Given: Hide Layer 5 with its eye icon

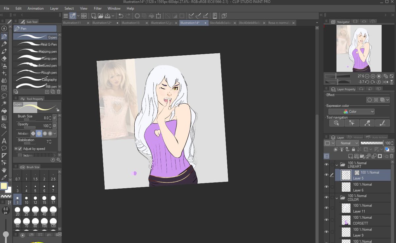Looking at the screenshot, I should [326, 175].
